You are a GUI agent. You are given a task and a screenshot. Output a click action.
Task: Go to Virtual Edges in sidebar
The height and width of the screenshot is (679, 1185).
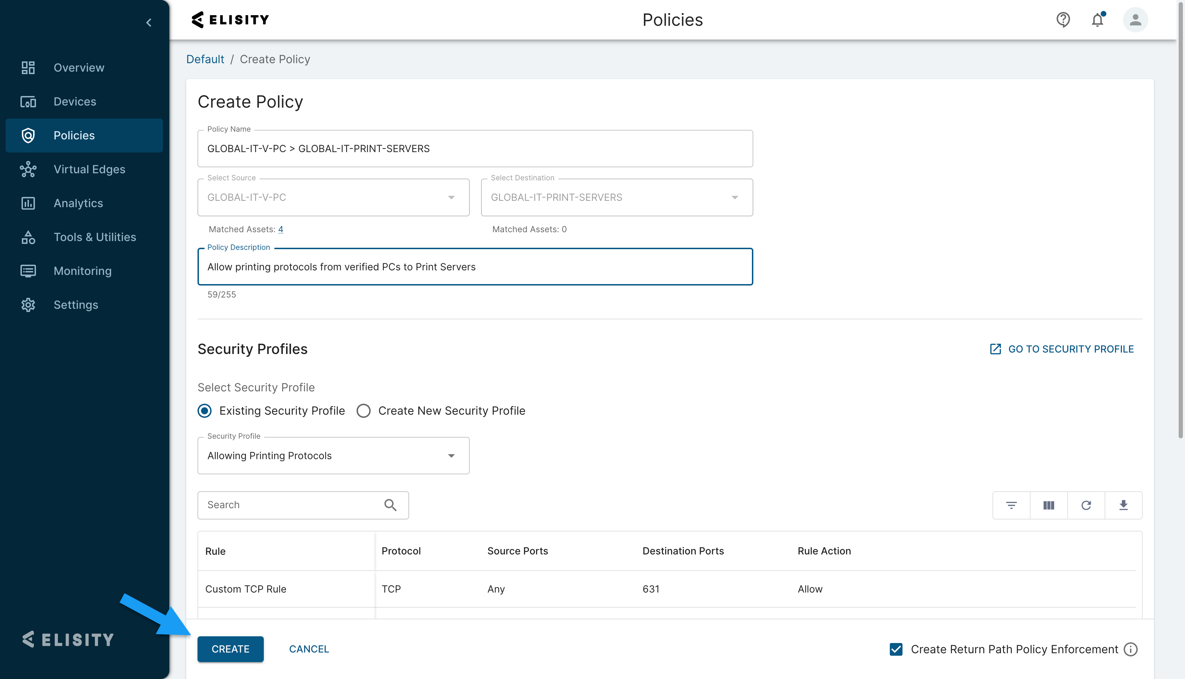click(x=89, y=169)
